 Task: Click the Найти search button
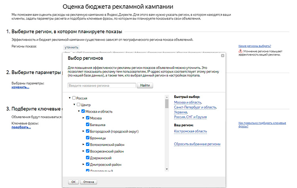tap(145, 85)
